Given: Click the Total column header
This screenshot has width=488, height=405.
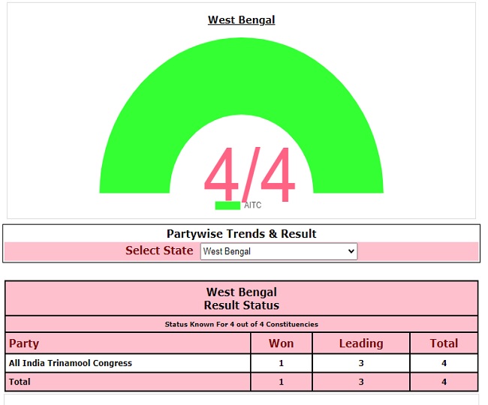Looking at the screenshot, I should [443, 343].
